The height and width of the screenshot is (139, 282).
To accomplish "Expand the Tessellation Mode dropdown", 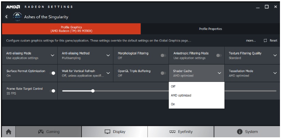I will tap(275, 73).
